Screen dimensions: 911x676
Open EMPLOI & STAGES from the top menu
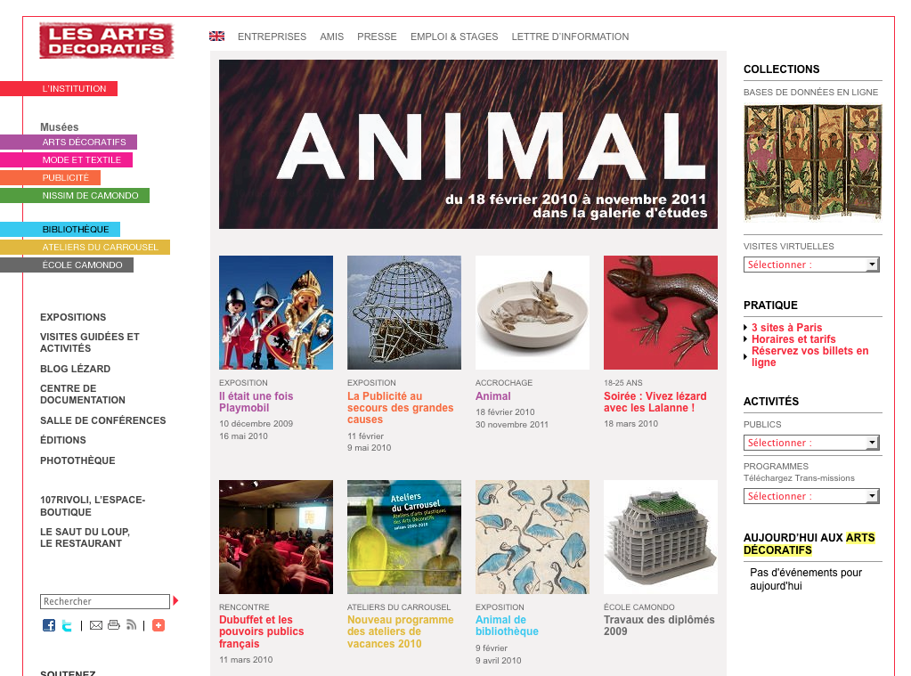[454, 37]
